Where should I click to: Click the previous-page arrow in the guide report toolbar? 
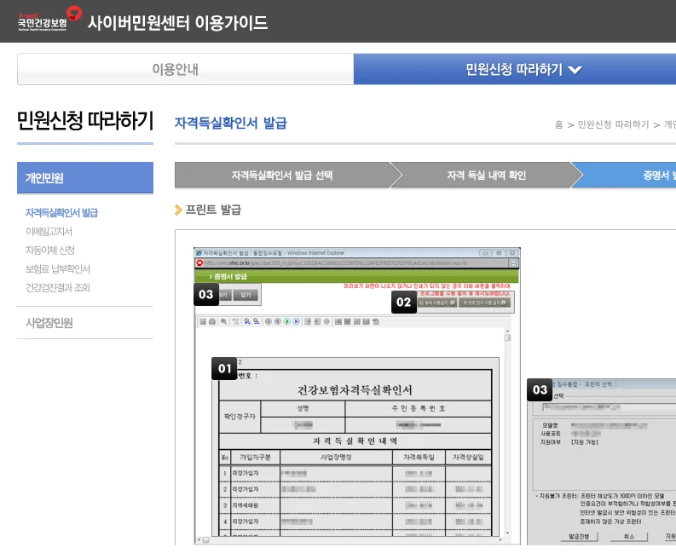coord(278,321)
